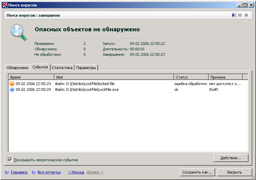Click the info icon beside Все отчеты

pyautogui.click(x=34, y=172)
